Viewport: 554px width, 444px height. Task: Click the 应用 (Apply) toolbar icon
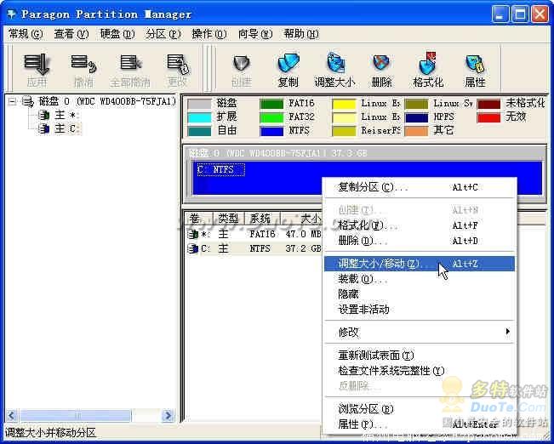click(x=37, y=64)
